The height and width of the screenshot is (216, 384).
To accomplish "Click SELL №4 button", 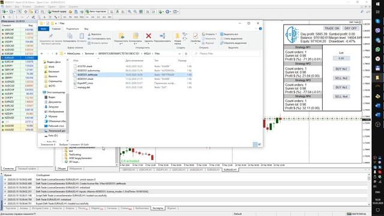I will [341, 97].
